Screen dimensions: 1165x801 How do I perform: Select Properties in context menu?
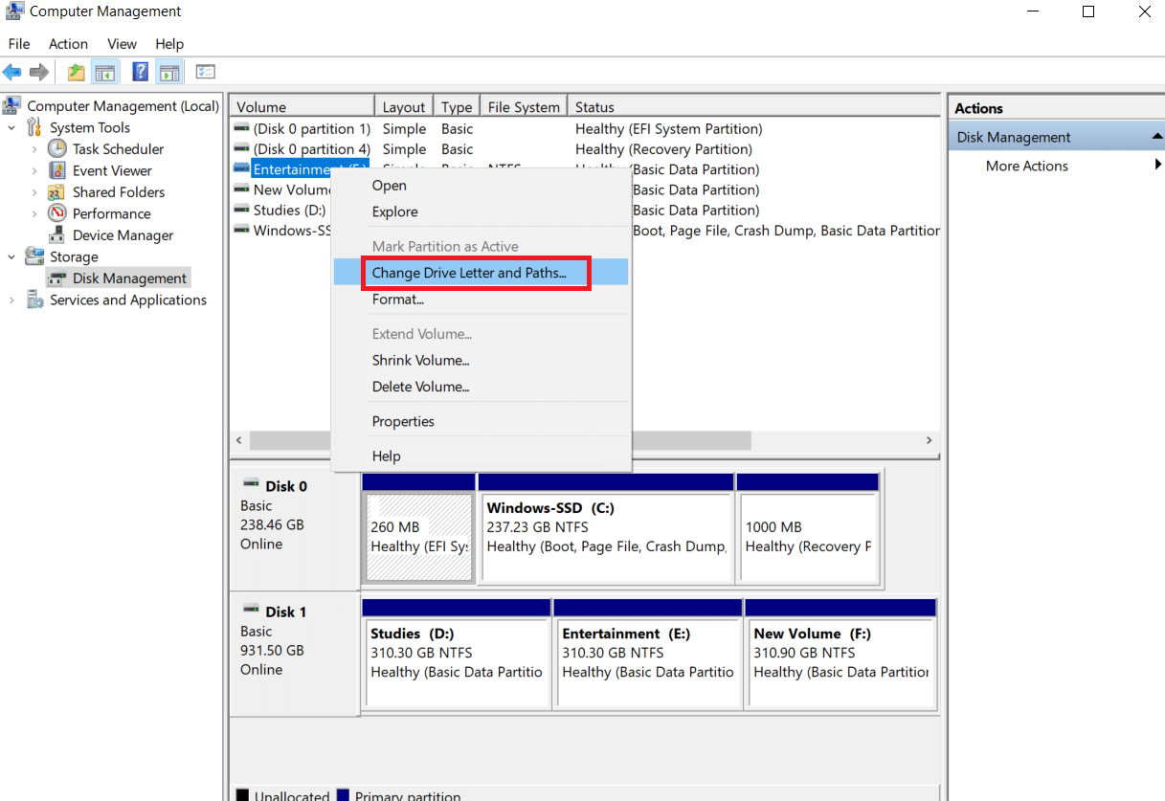[481, 422]
